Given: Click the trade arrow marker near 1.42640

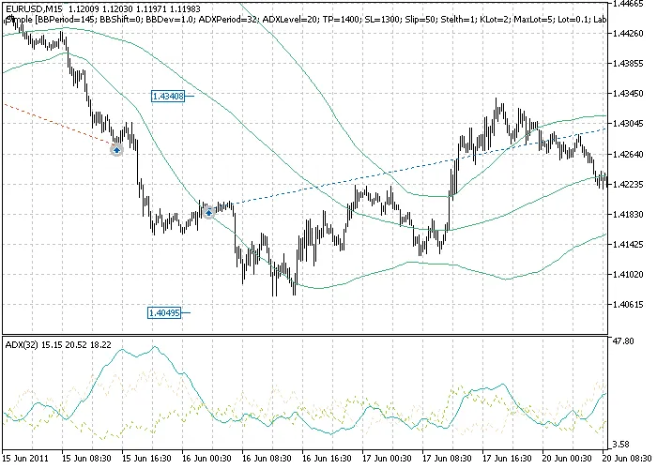Looking at the screenshot, I should (116, 149).
